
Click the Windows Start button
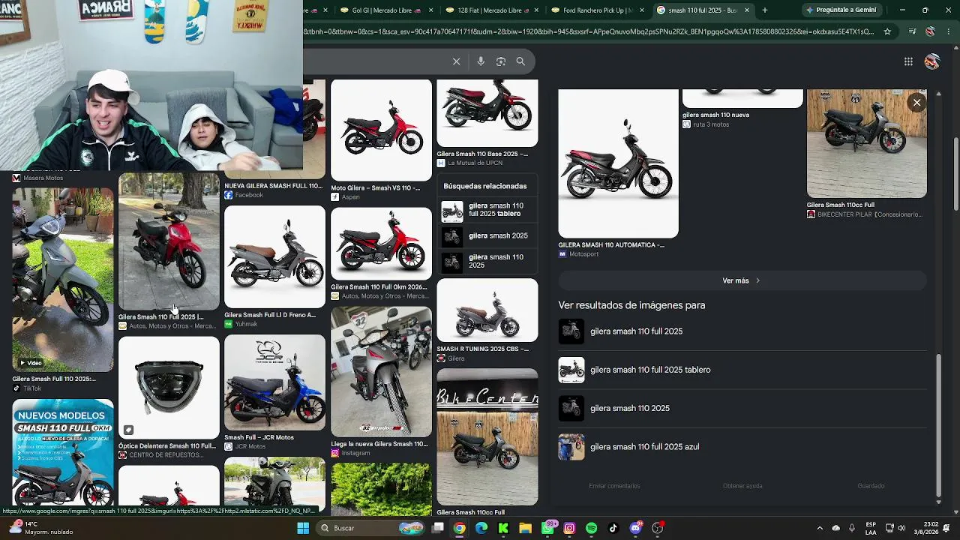click(x=303, y=528)
